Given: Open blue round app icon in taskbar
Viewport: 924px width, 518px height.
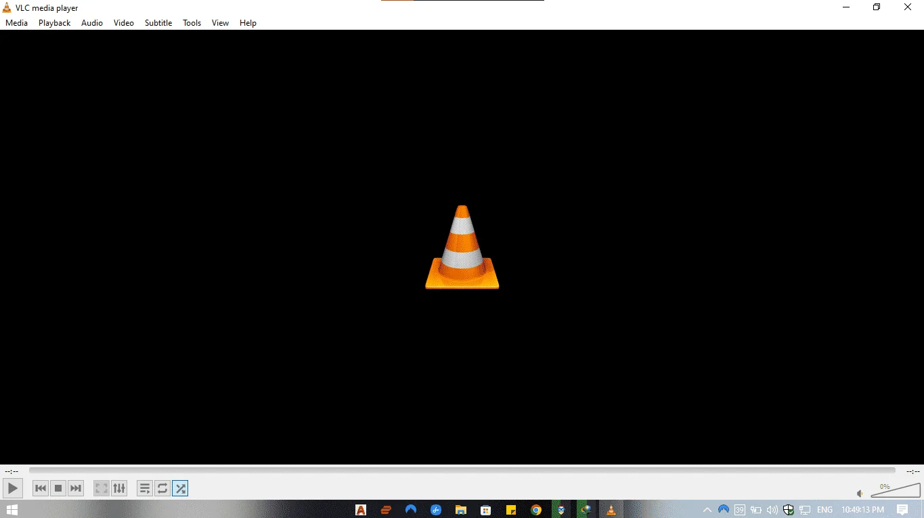Looking at the screenshot, I should click(x=436, y=510).
